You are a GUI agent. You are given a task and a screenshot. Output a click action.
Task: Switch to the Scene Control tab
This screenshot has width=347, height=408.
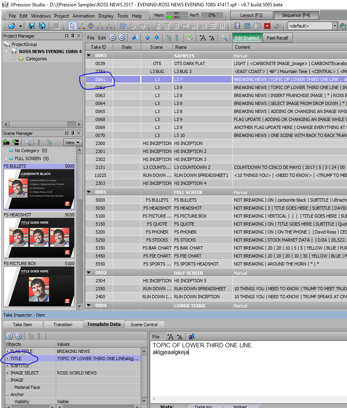coord(144,325)
